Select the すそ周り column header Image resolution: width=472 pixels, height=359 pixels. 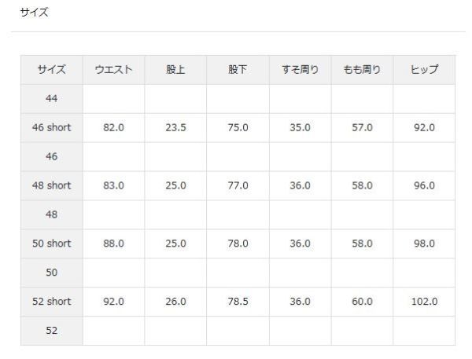coord(300,70)
